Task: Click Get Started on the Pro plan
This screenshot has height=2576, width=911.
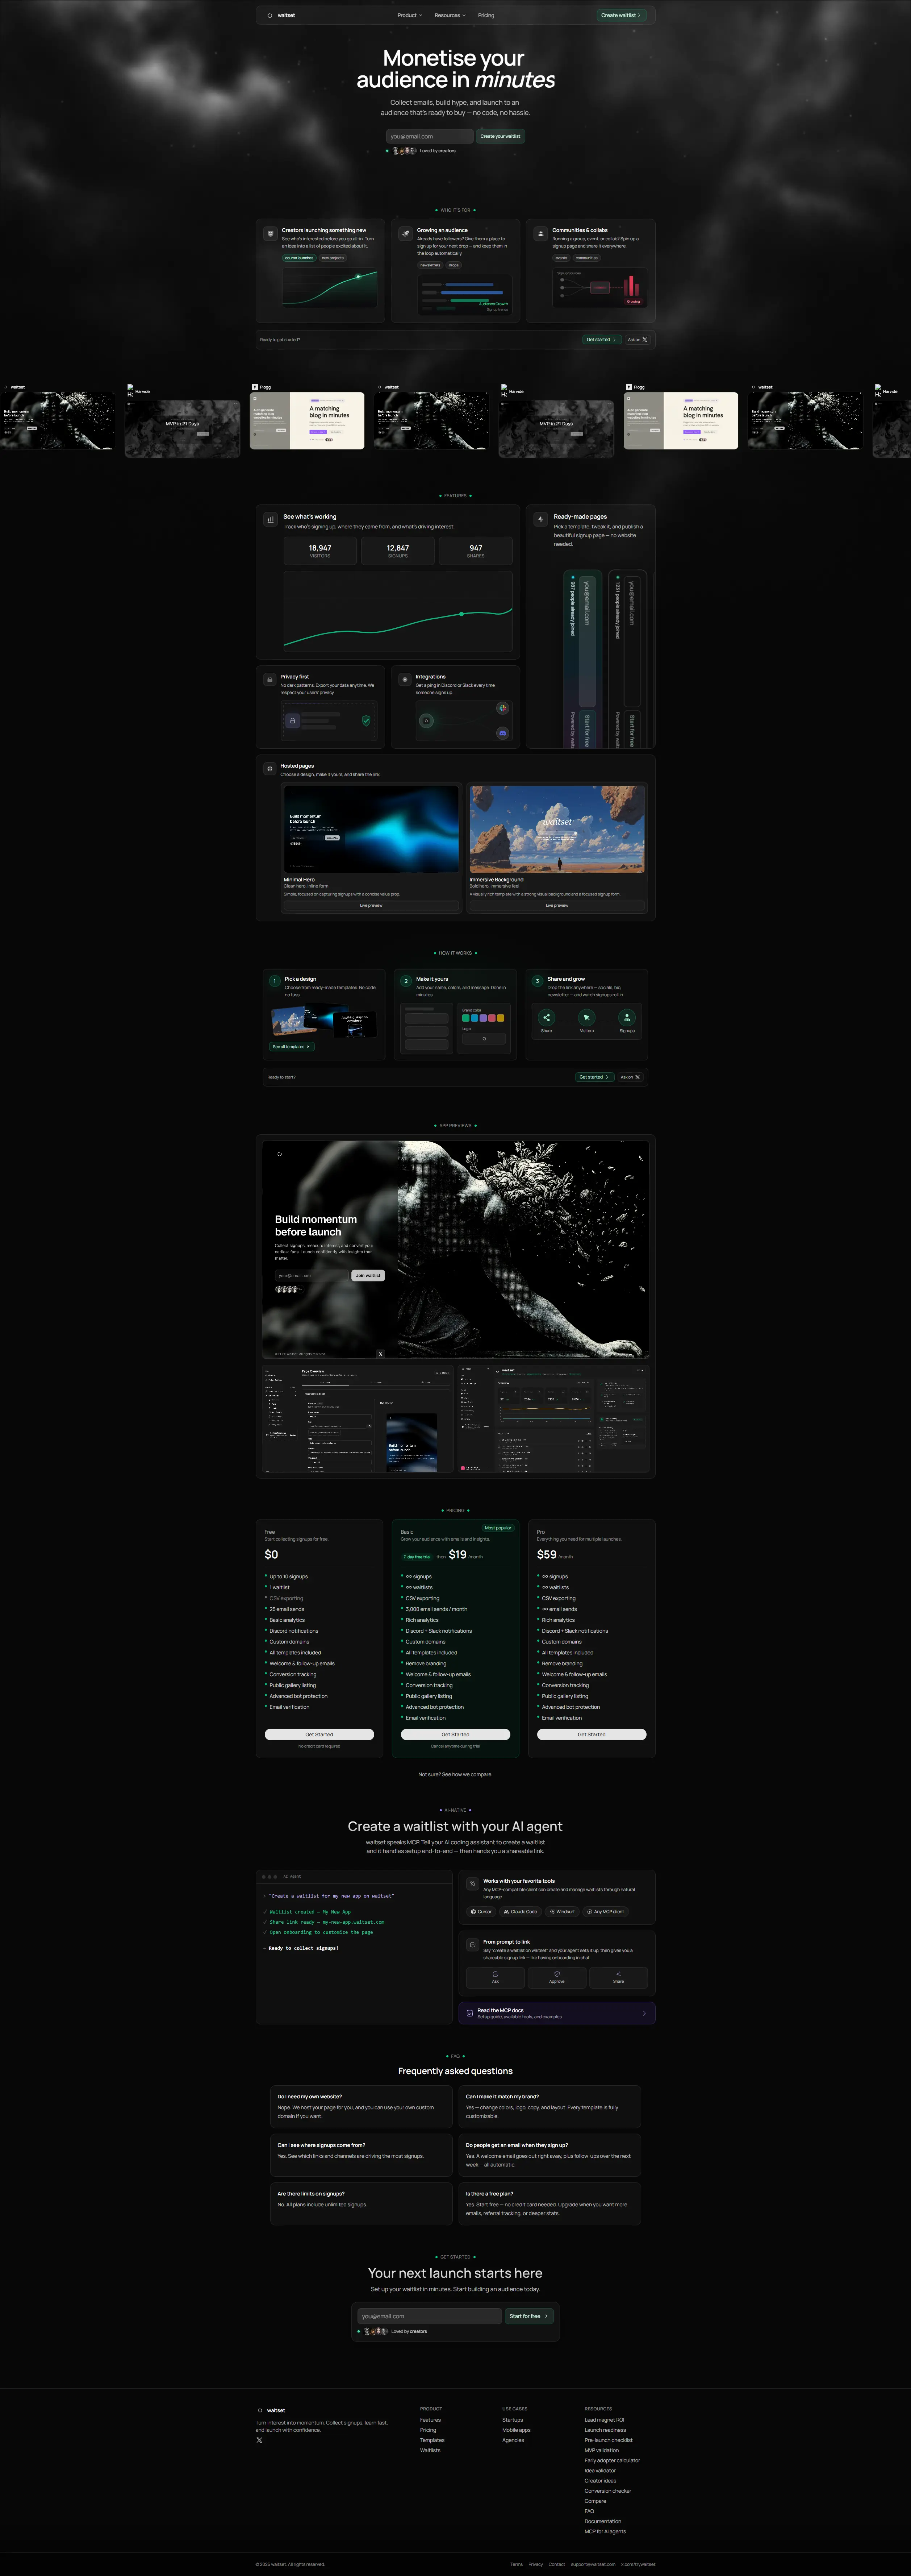Action: (591, 1734)
